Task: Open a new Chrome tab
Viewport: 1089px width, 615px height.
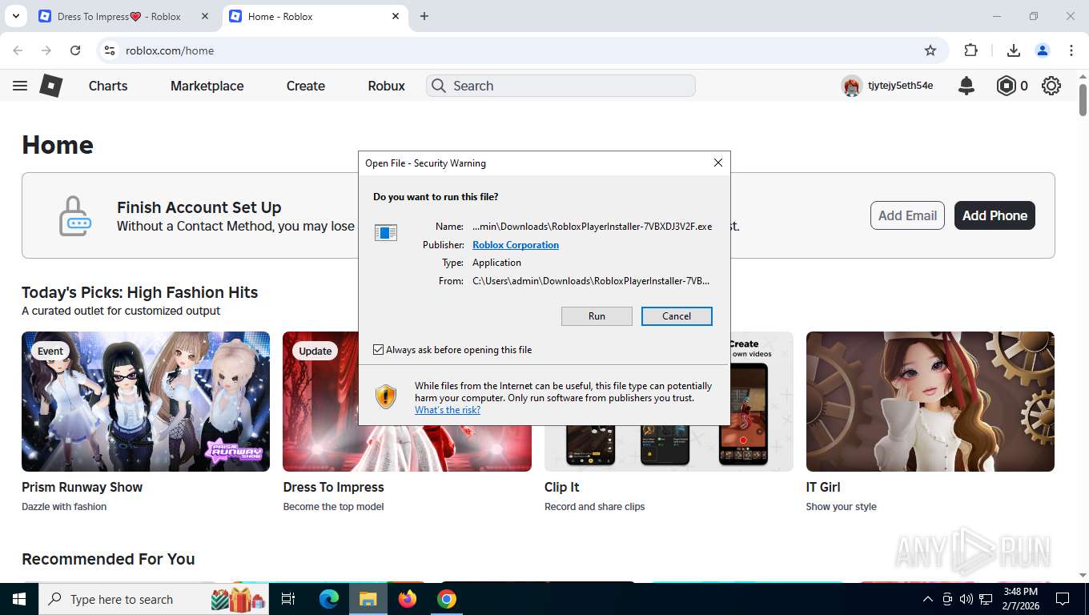Action: click(x=424, y=16)
